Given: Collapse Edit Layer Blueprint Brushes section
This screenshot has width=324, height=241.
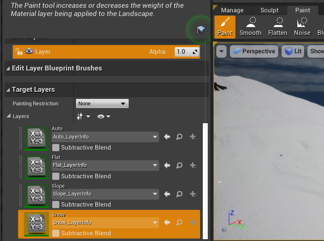Looking at the screenshot, I should [x=8, y=68].
